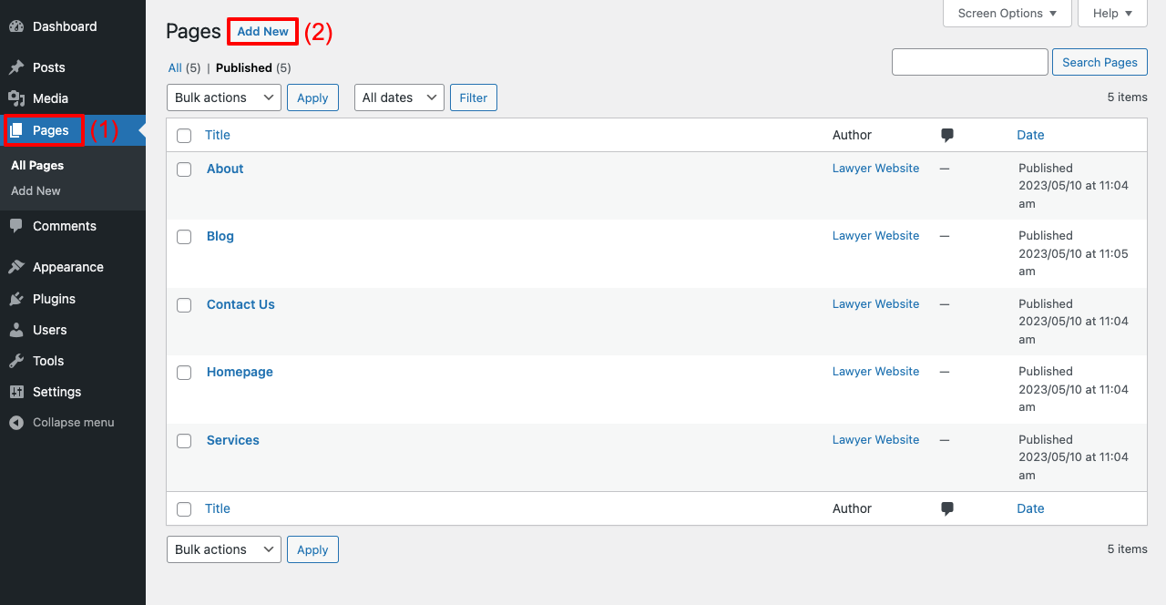
Task: Click the Search Pages button
Action: (1100, 62)
